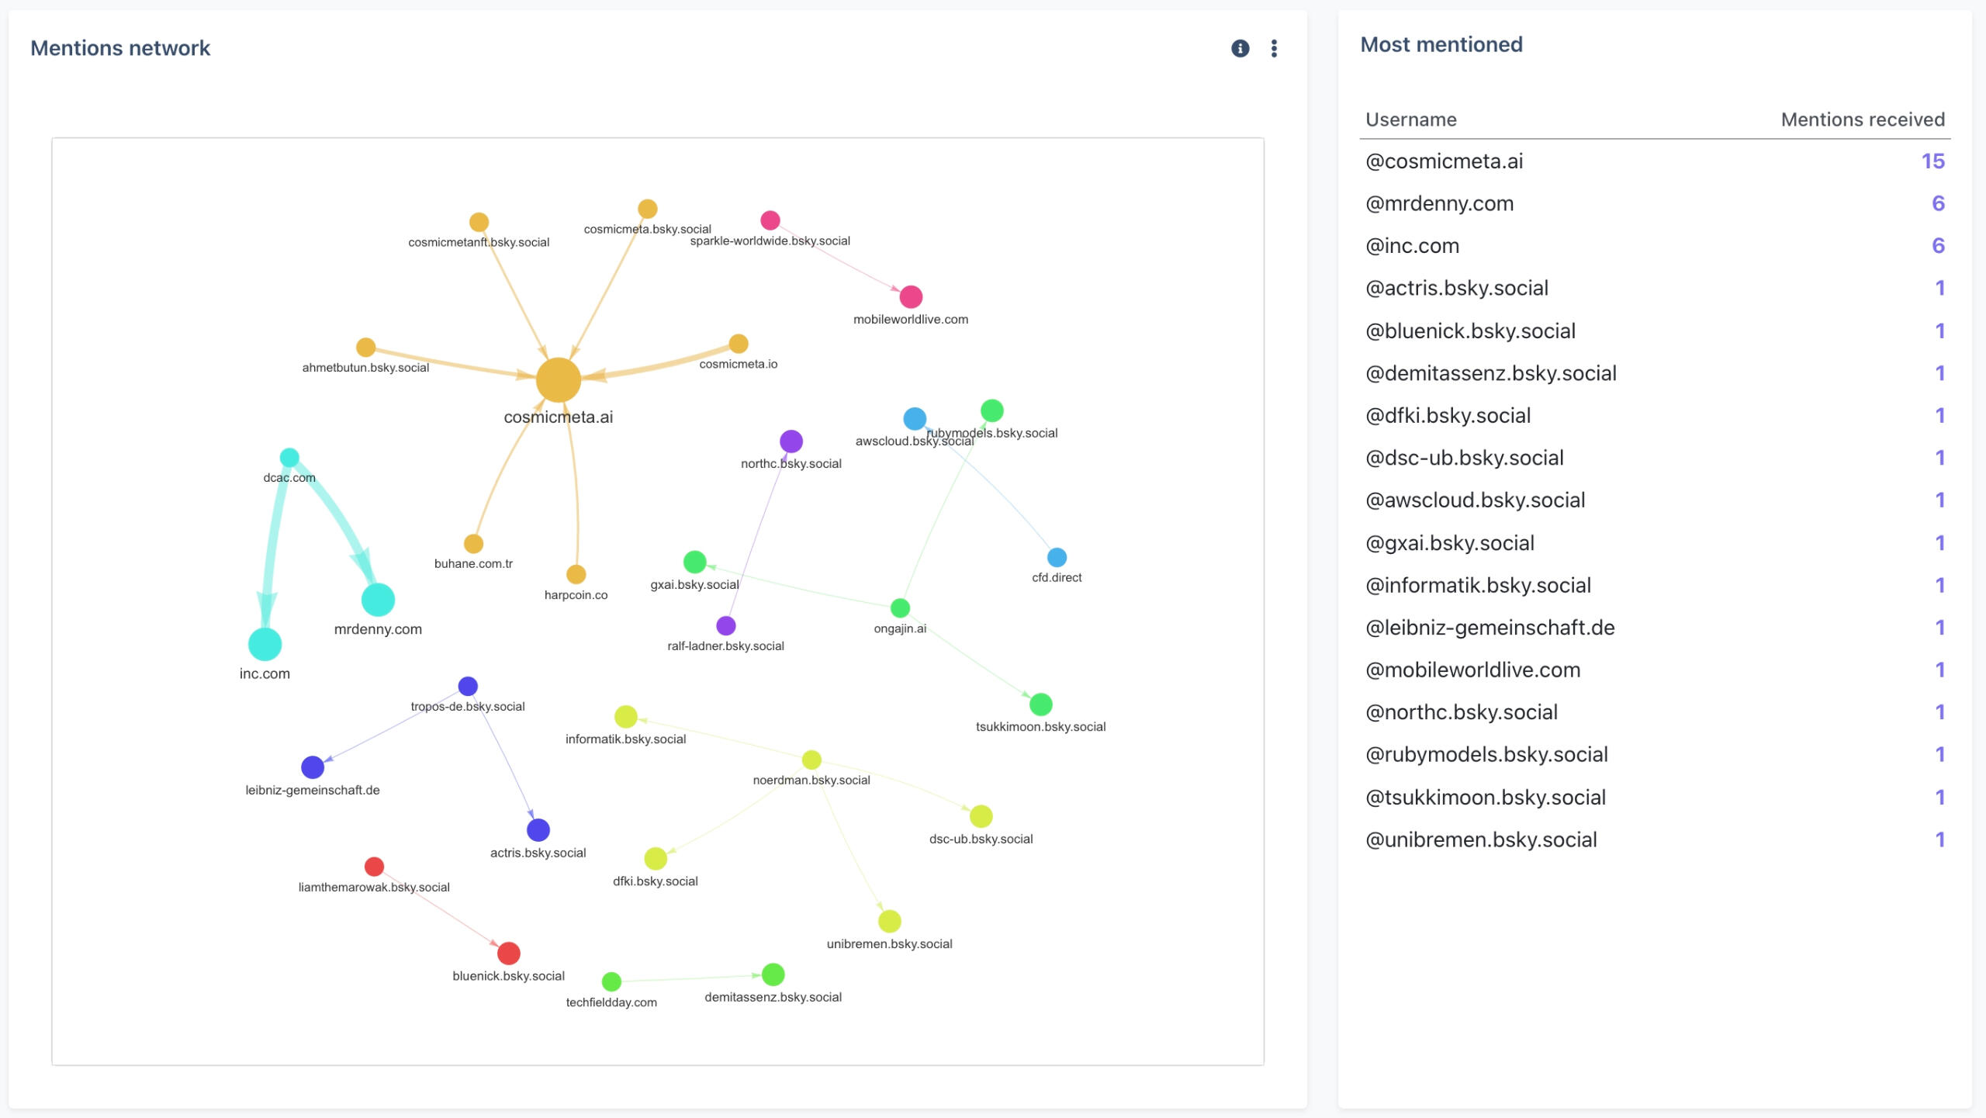Select the ongajin.ai green node

(900, 607)
